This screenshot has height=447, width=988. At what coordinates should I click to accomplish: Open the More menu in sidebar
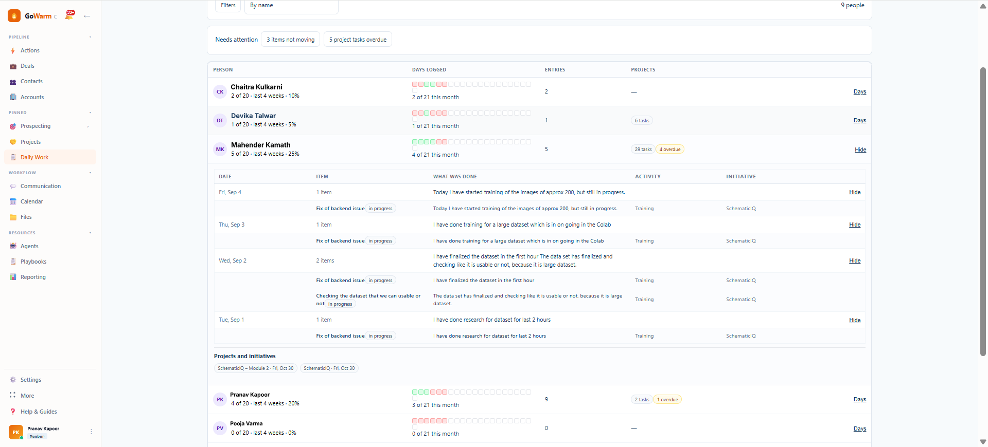27,396
